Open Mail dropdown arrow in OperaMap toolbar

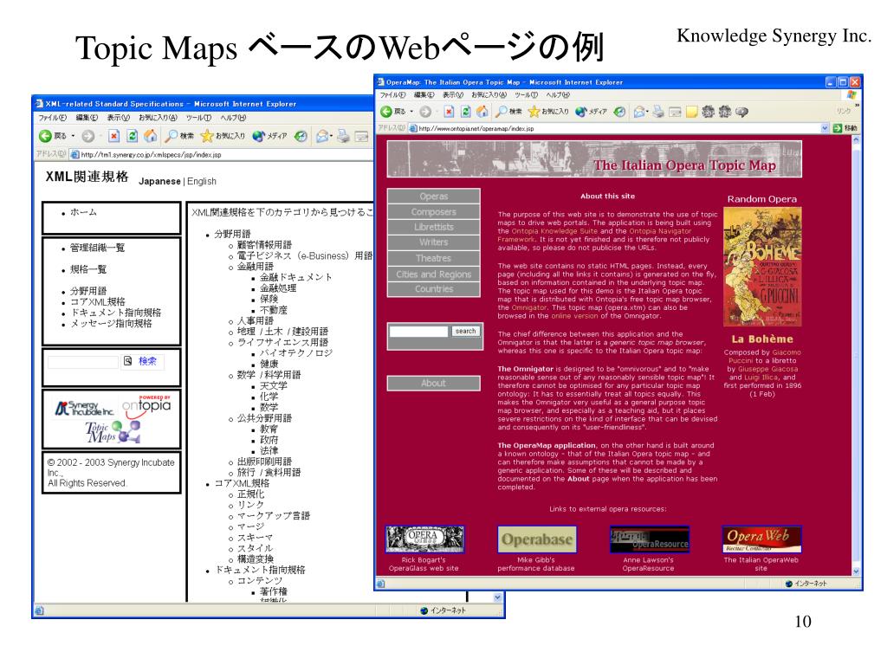pos(647,112)
